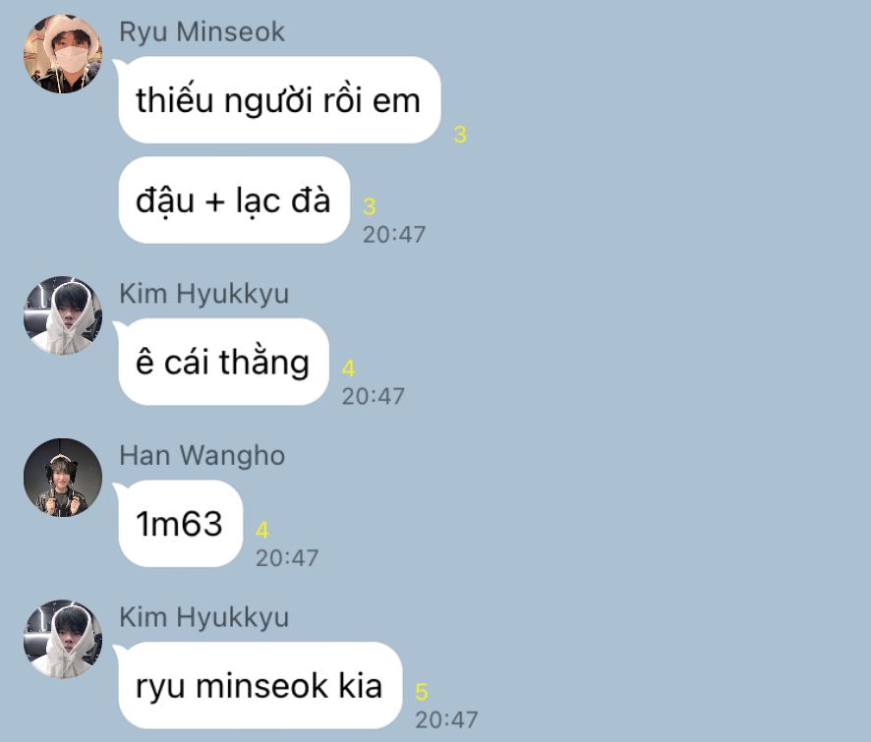
Task: Click the first Kim Hyukkyu sender name
Action: (204, 294)
